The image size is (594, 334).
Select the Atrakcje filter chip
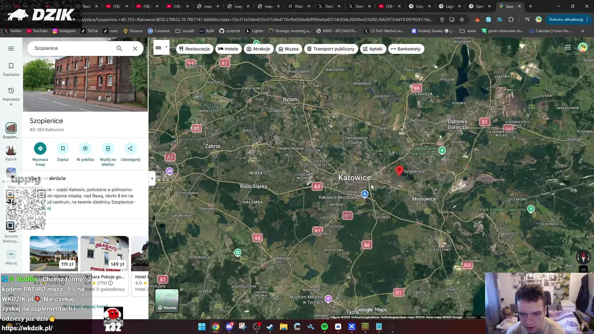pyautogui.click(x=258, y=49)
